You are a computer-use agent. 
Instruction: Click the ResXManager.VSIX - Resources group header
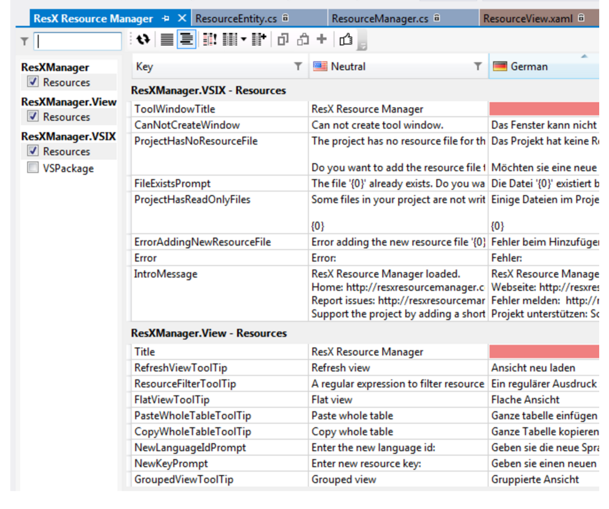coord(208,90)
